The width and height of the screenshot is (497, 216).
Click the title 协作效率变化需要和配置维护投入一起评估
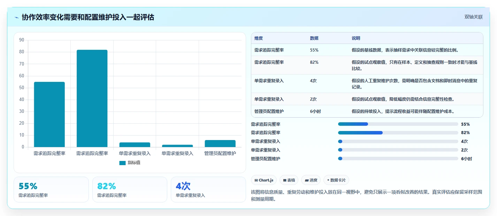(88, 17)
